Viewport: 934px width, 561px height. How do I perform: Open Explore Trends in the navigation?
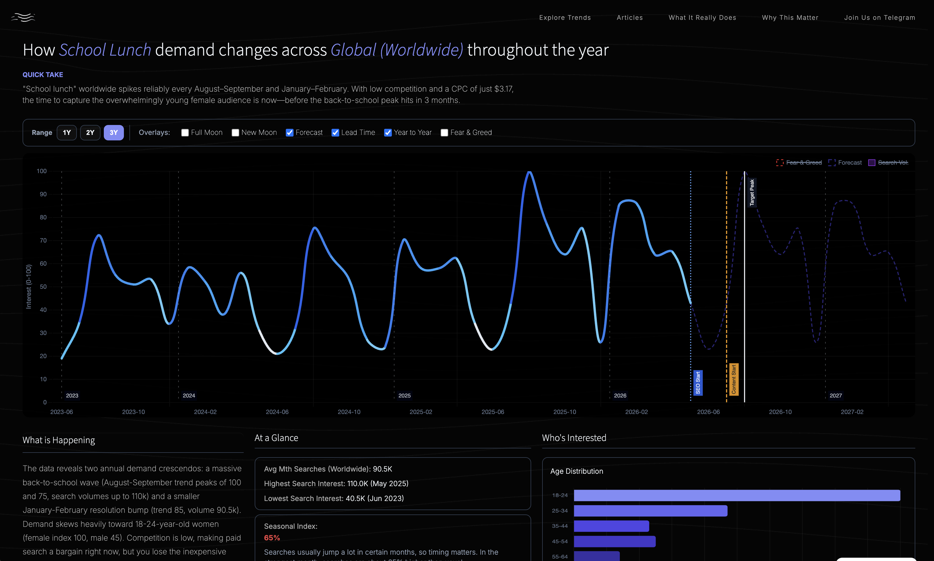(x=565, y=17)
